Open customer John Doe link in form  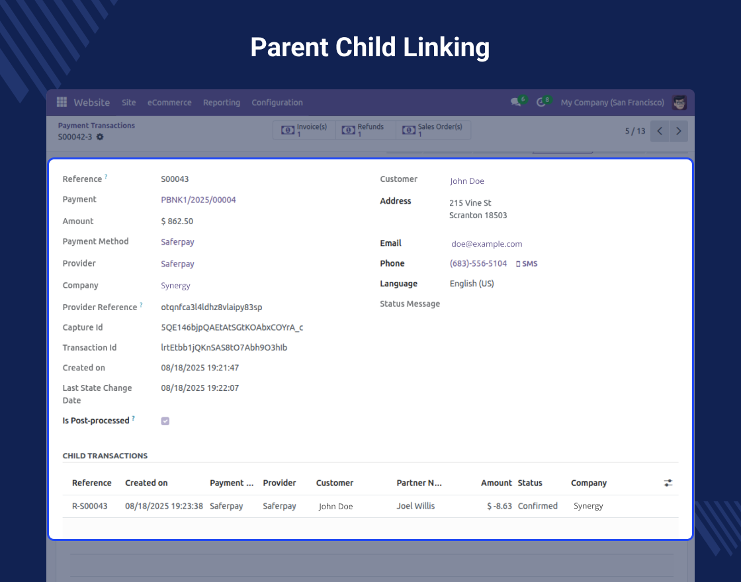467,181
